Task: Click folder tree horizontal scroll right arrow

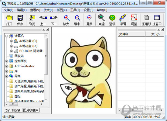Action: tap(42, 104)
